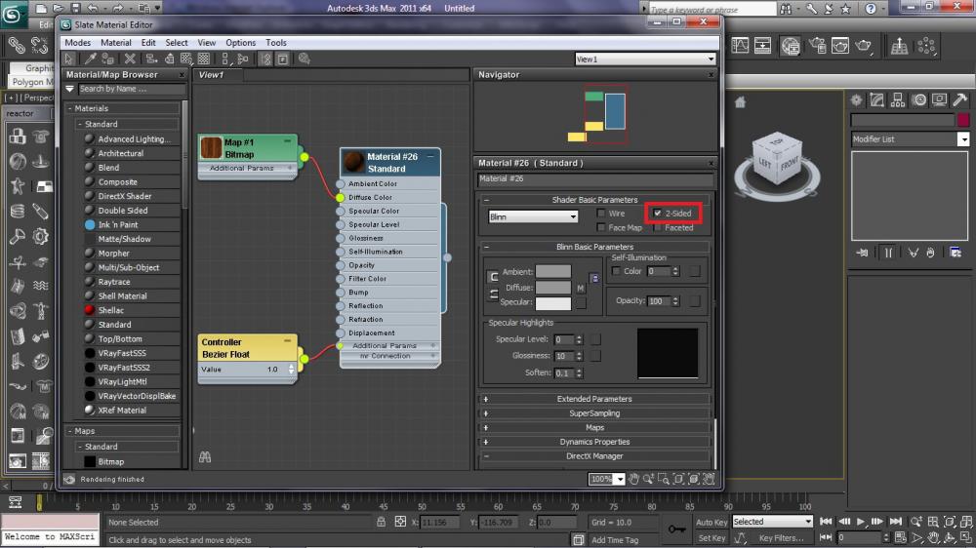Click the Auto Key button

(712, 523)
